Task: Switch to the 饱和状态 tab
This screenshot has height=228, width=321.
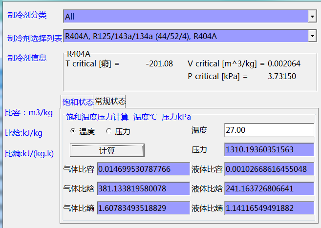Action: coord(78,102)
